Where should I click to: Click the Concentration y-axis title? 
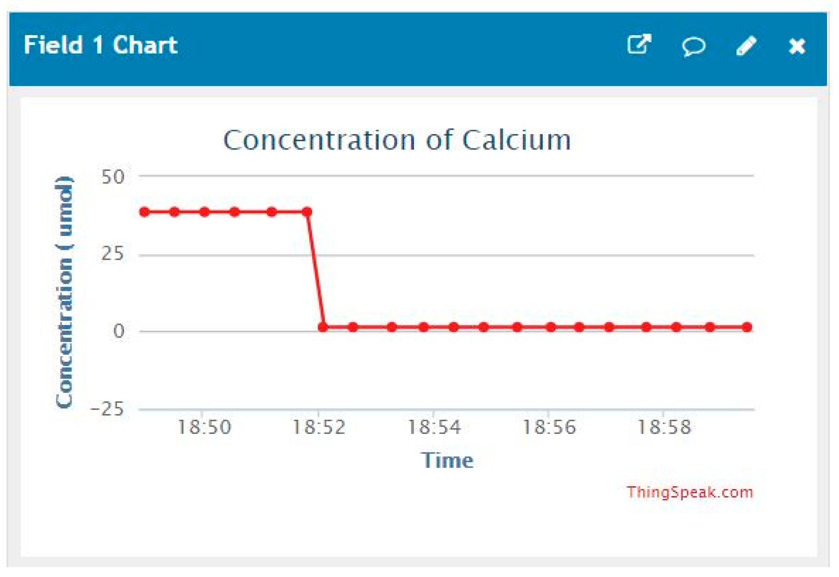click(64, 293)
